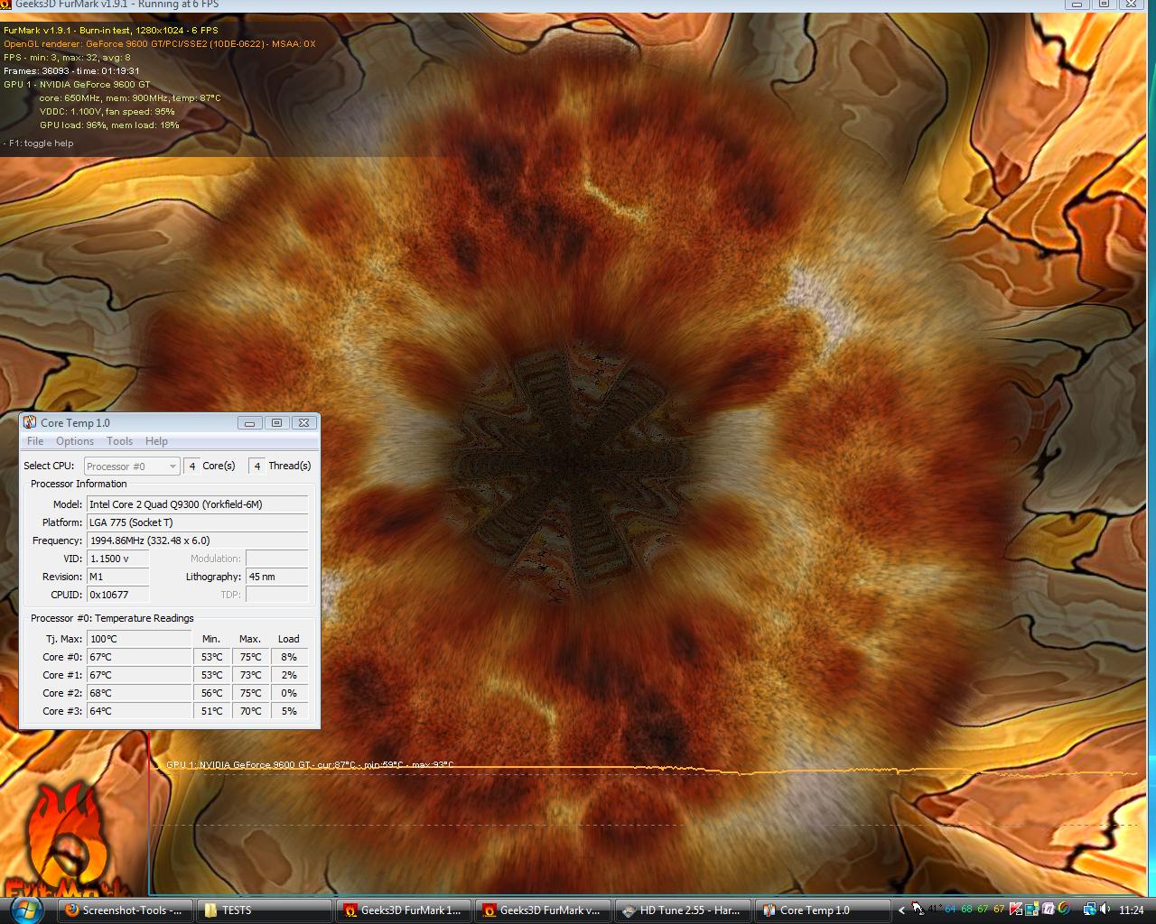Viewport: 1156px width, 924px height.
Task: Switch to first Geeks3D FurMark taskbar button
Action: tap(404, 910)
